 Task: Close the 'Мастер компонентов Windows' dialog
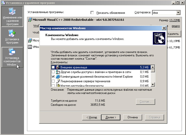pos(164,28)
